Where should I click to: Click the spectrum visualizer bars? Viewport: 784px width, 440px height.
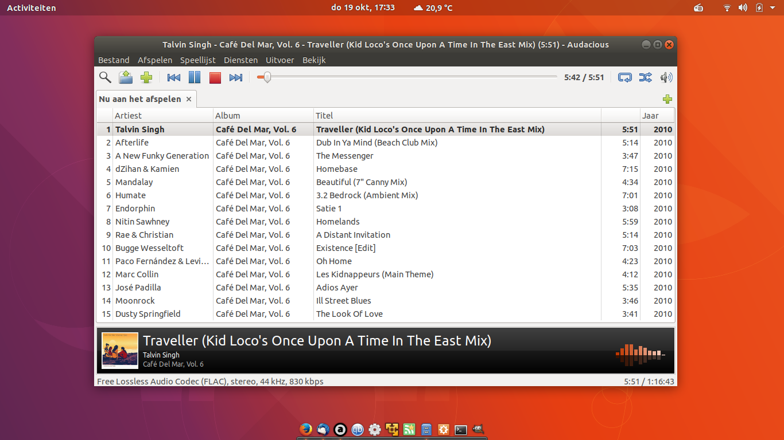tap(640, 355)
